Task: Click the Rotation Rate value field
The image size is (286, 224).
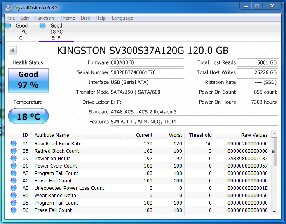Action: (258, 82)
